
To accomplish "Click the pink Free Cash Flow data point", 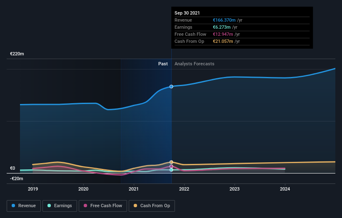I will click(171, 166).
